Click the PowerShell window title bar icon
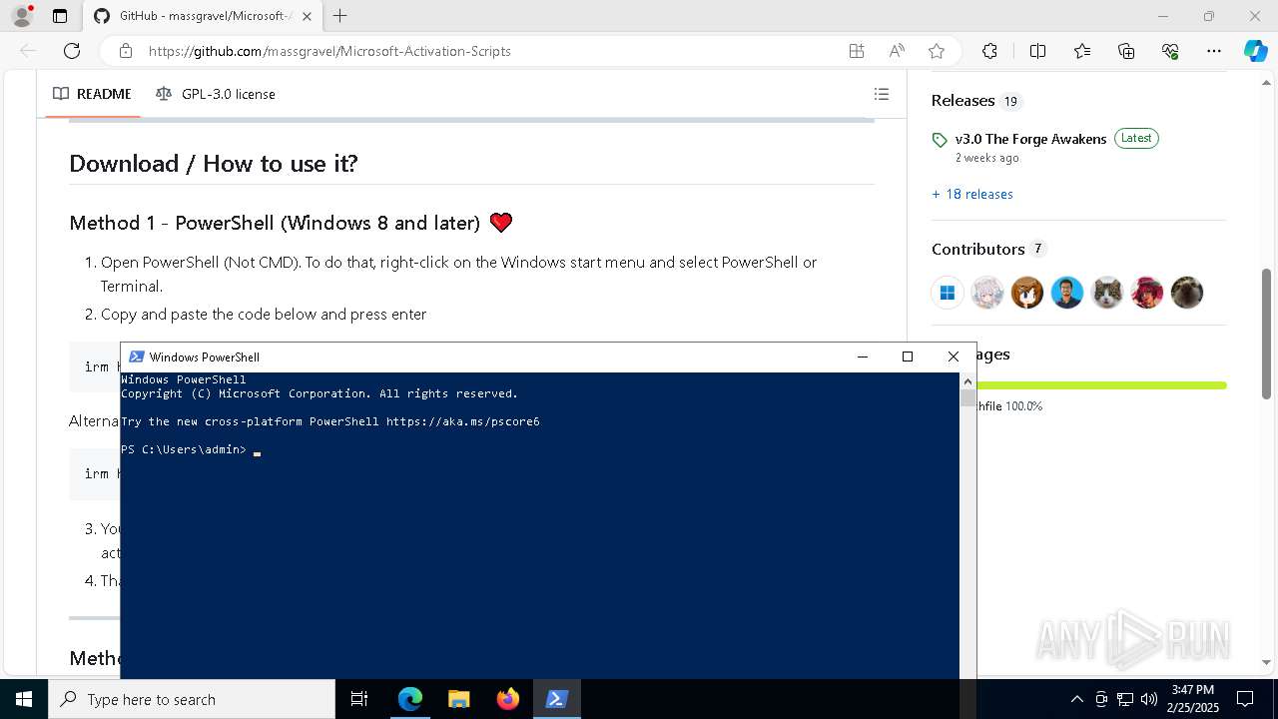 tap(137, 357)
